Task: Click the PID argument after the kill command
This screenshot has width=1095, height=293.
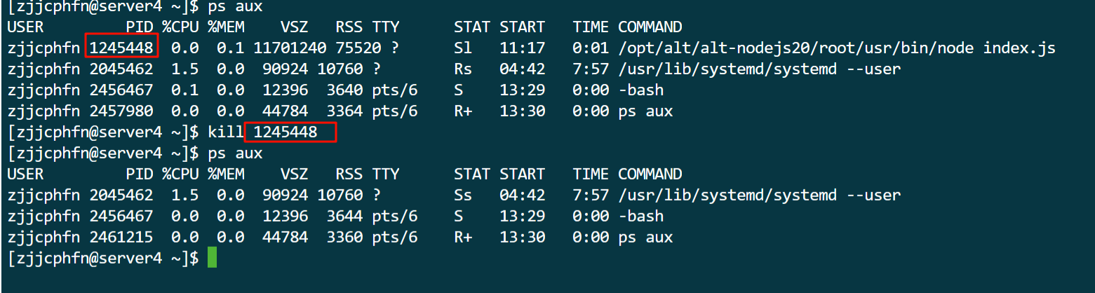Action: [285, 132]
